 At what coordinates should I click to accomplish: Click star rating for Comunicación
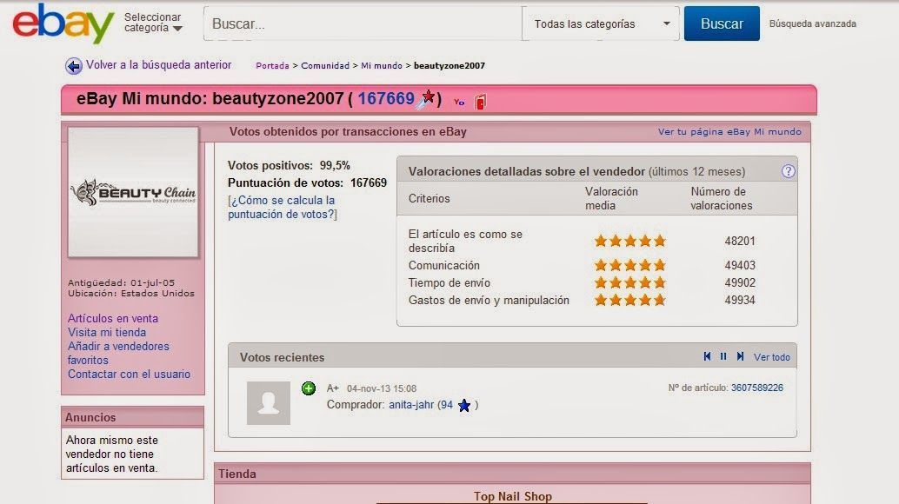click(x=630, y=265)
